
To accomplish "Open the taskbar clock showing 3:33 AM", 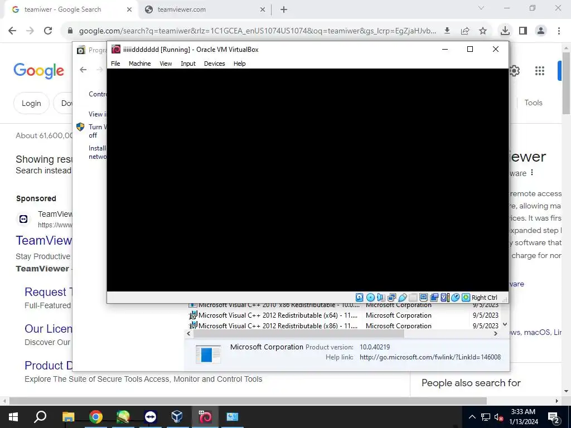I will (523, 417).
